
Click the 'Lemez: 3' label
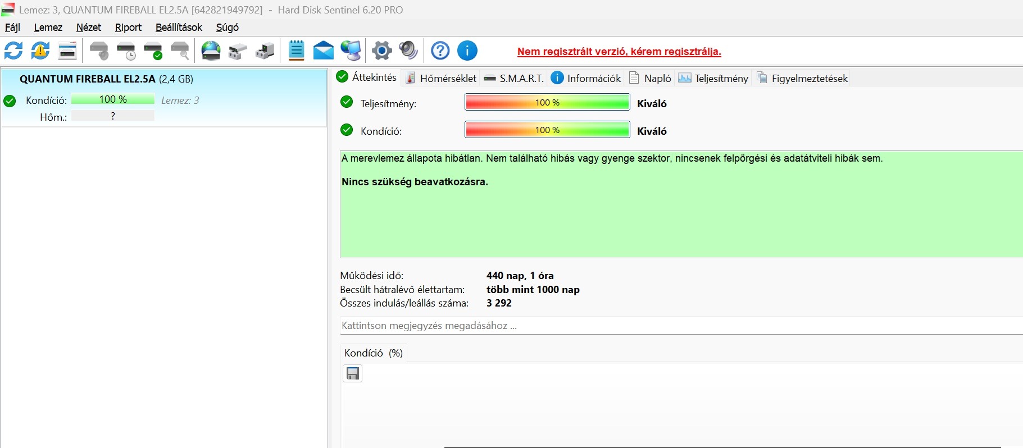pos(180,100)
